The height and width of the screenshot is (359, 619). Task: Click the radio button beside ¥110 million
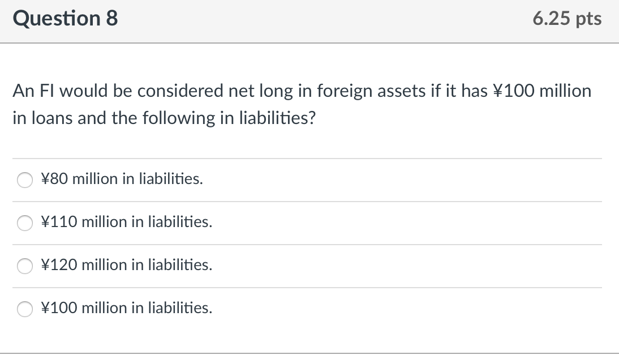click(x=25, y=223)
